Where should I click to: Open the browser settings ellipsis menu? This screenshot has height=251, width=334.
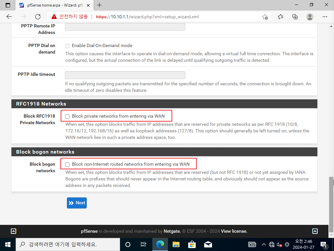[325, 17]
